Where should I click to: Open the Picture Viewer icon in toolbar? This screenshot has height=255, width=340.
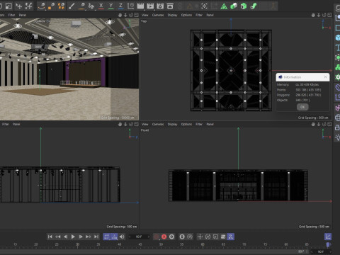pyautogui.click(x=170, y=6)
